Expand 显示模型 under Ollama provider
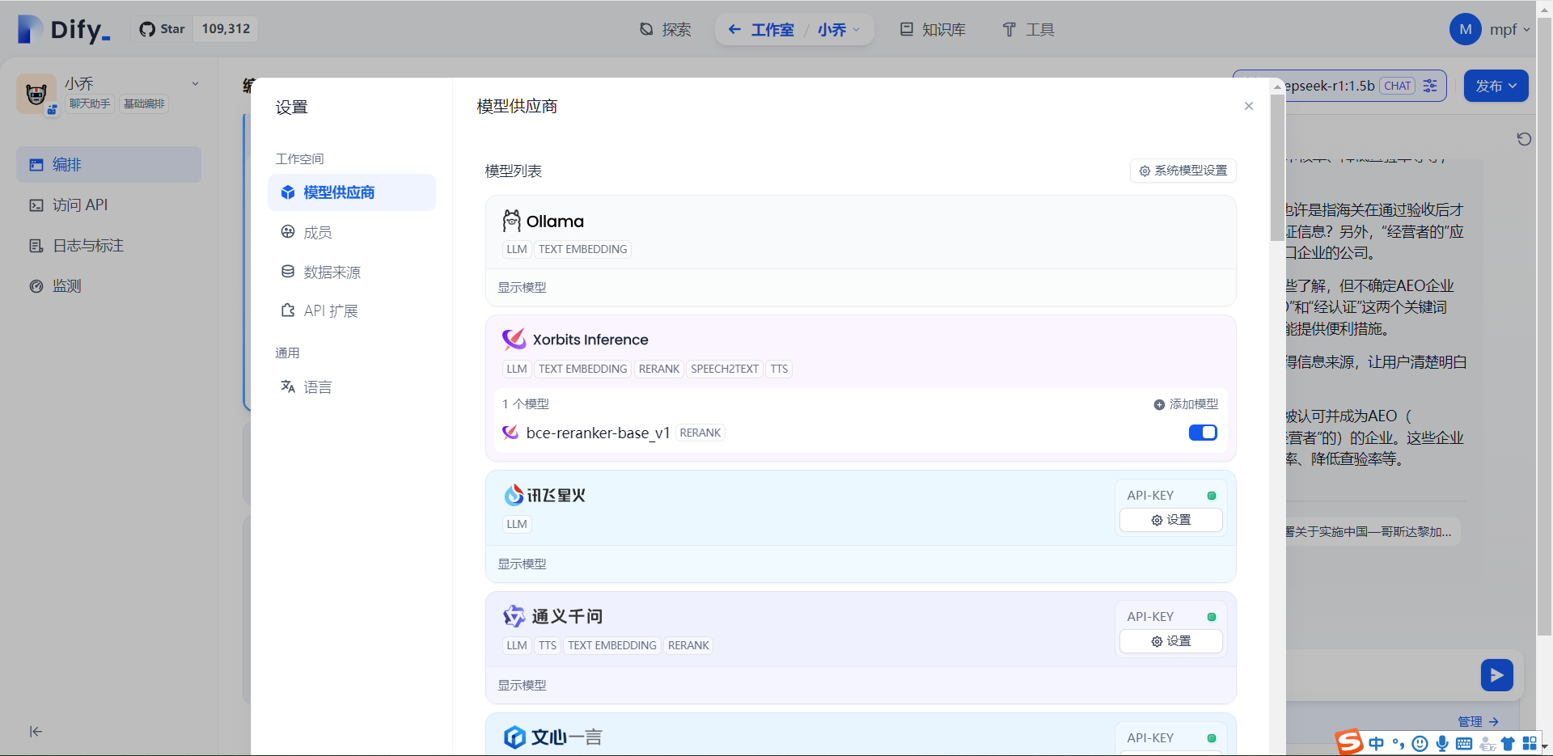The height and width of the screenshot is (756, 1553). (522, 287)
